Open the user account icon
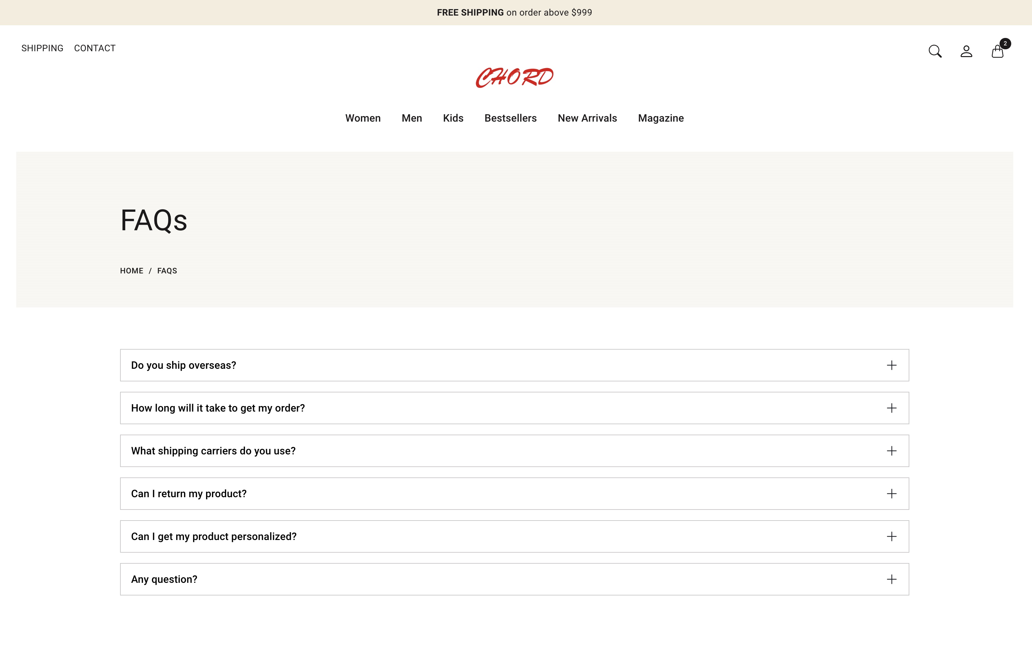1032x672 pixels. [966, 51]
